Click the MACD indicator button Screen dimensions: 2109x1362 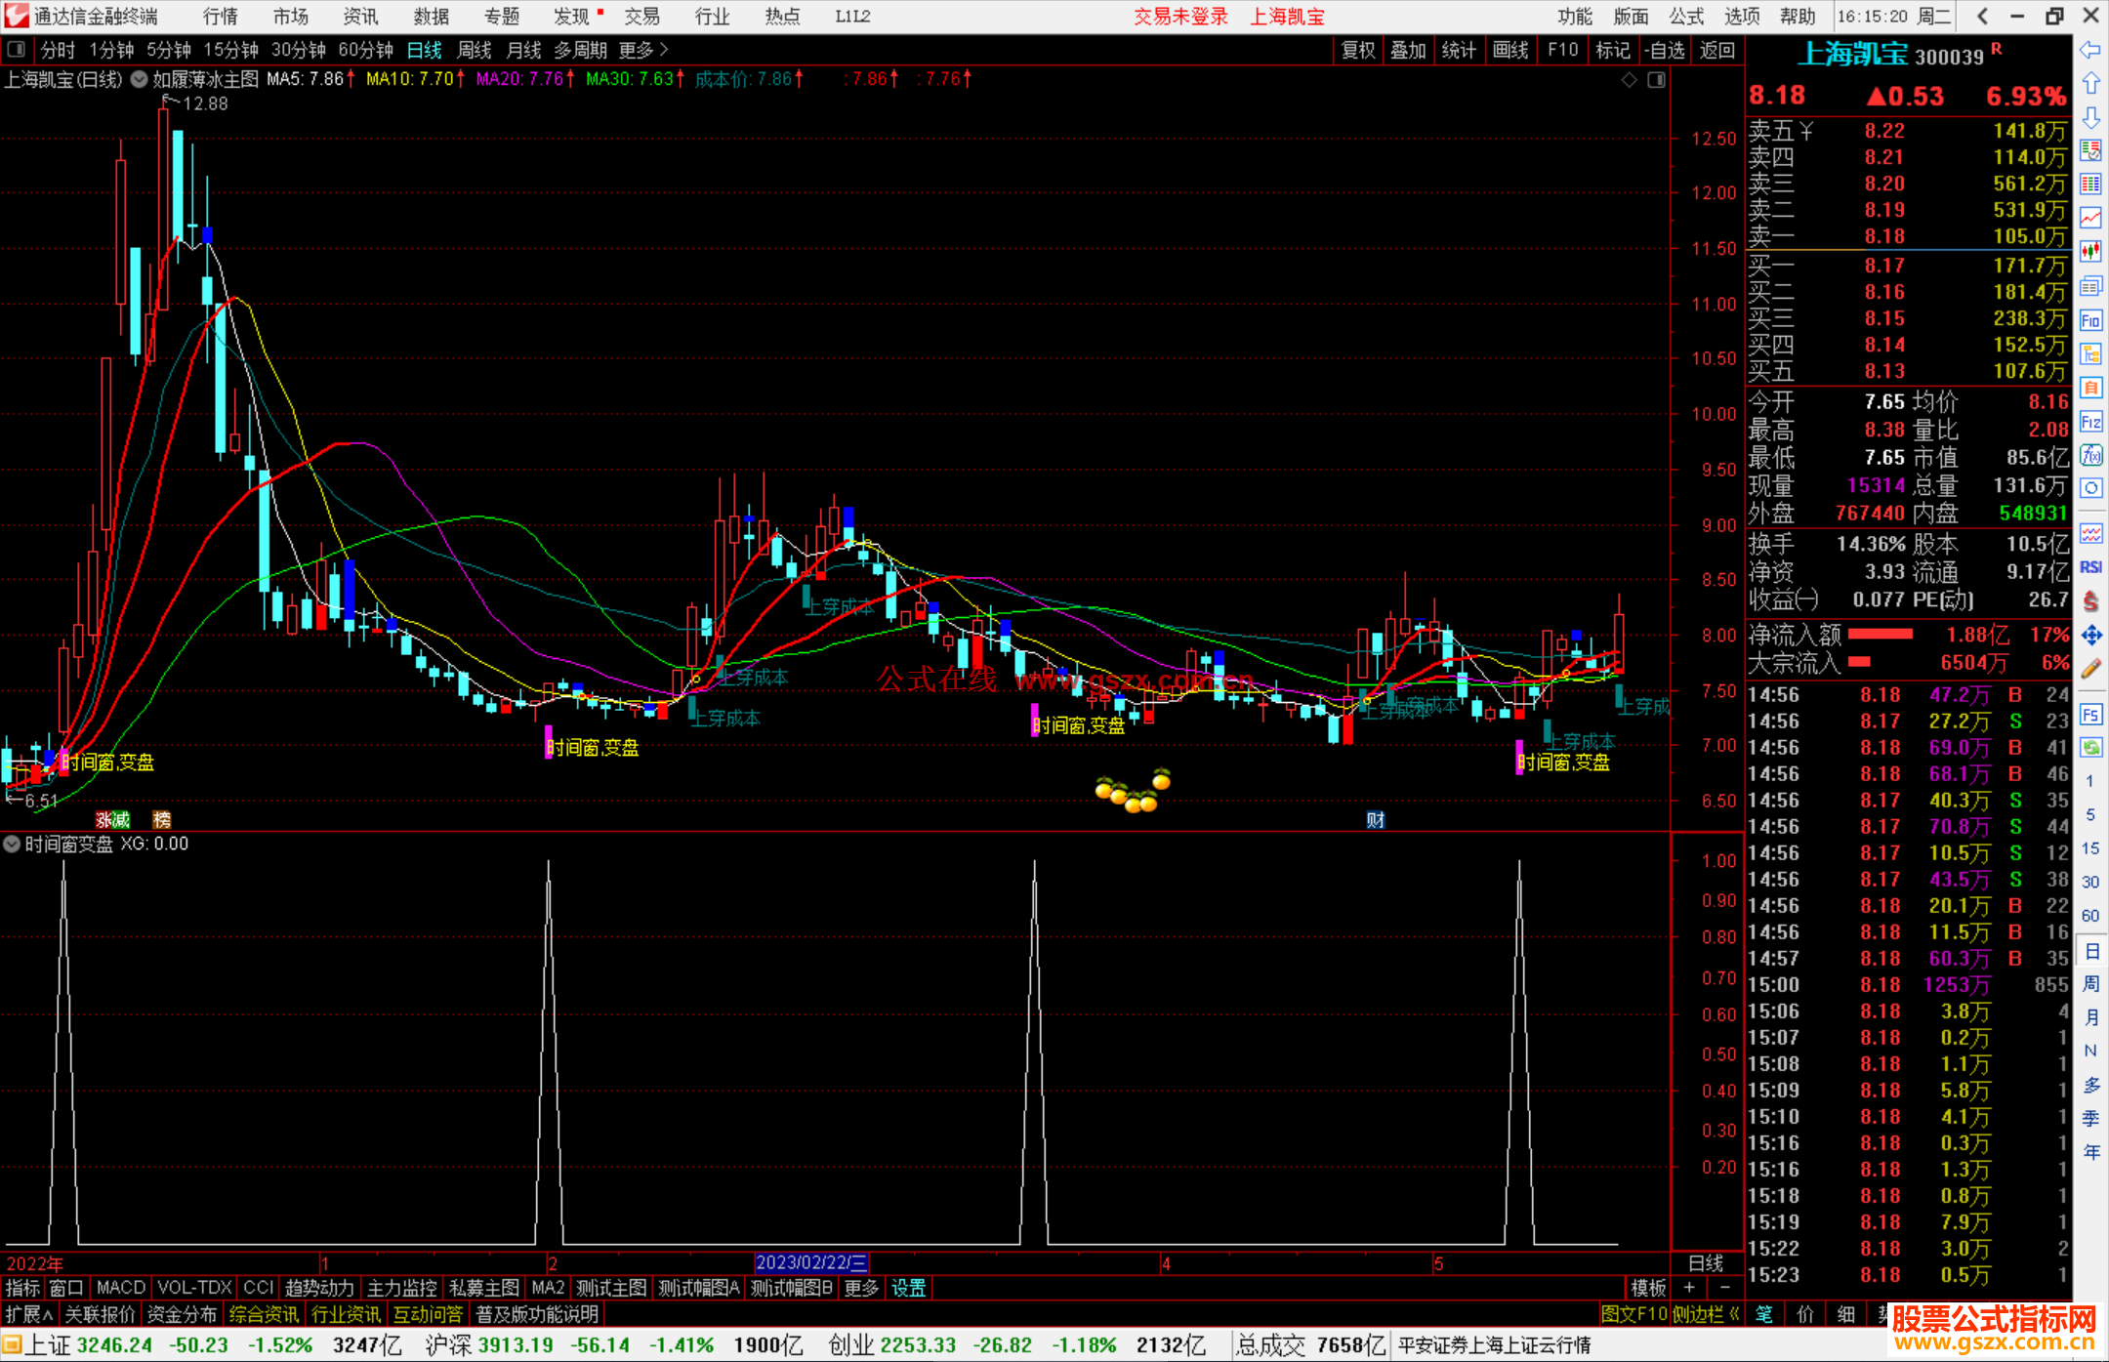[x=120, y=1288]
